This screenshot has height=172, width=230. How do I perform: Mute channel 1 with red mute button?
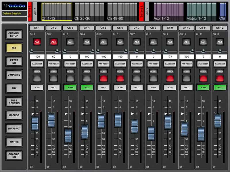pyautogui.click(x=37, y=78)
